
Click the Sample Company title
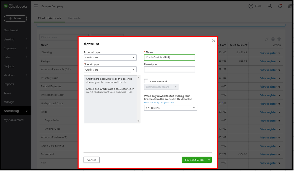(52, 6)
